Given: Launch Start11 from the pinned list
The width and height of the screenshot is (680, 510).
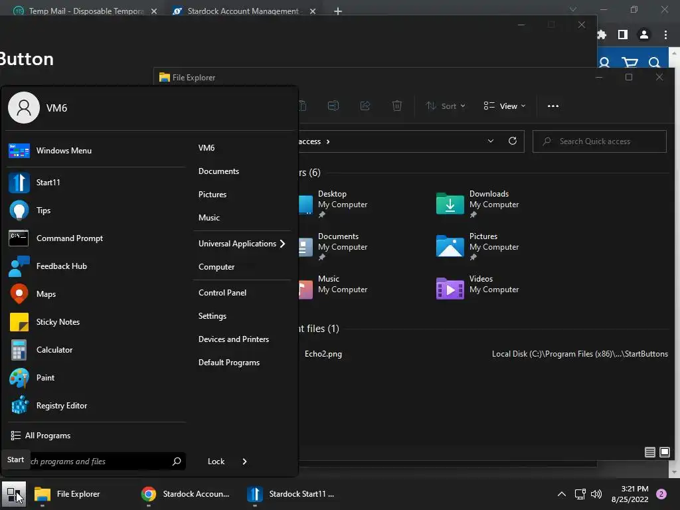Looking at the screenshot, I should pos(96,183).
